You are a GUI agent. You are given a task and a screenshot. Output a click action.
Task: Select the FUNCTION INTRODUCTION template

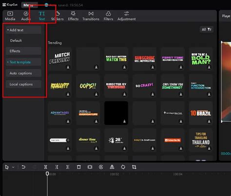click(x=201, y=85)
